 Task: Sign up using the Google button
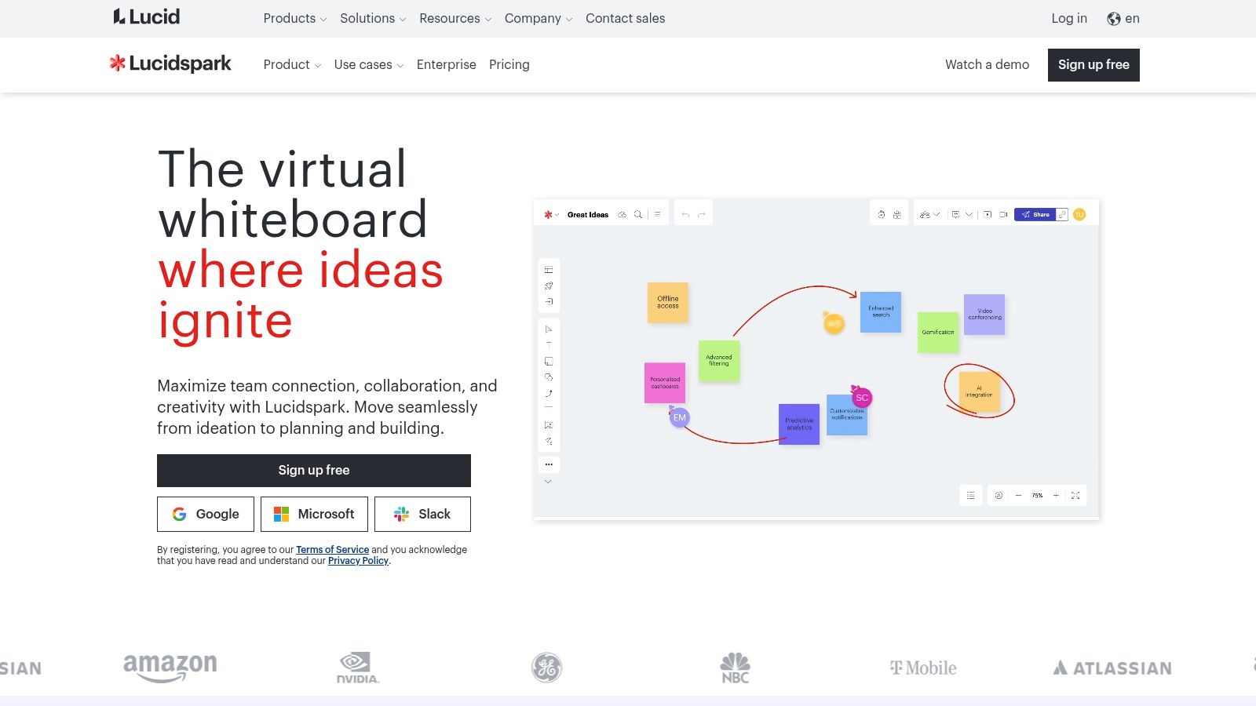206,514
